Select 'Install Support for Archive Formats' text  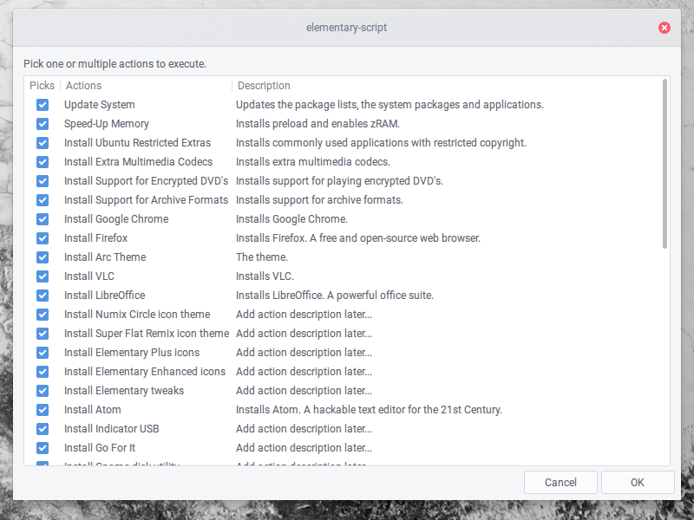pos(146,200)
